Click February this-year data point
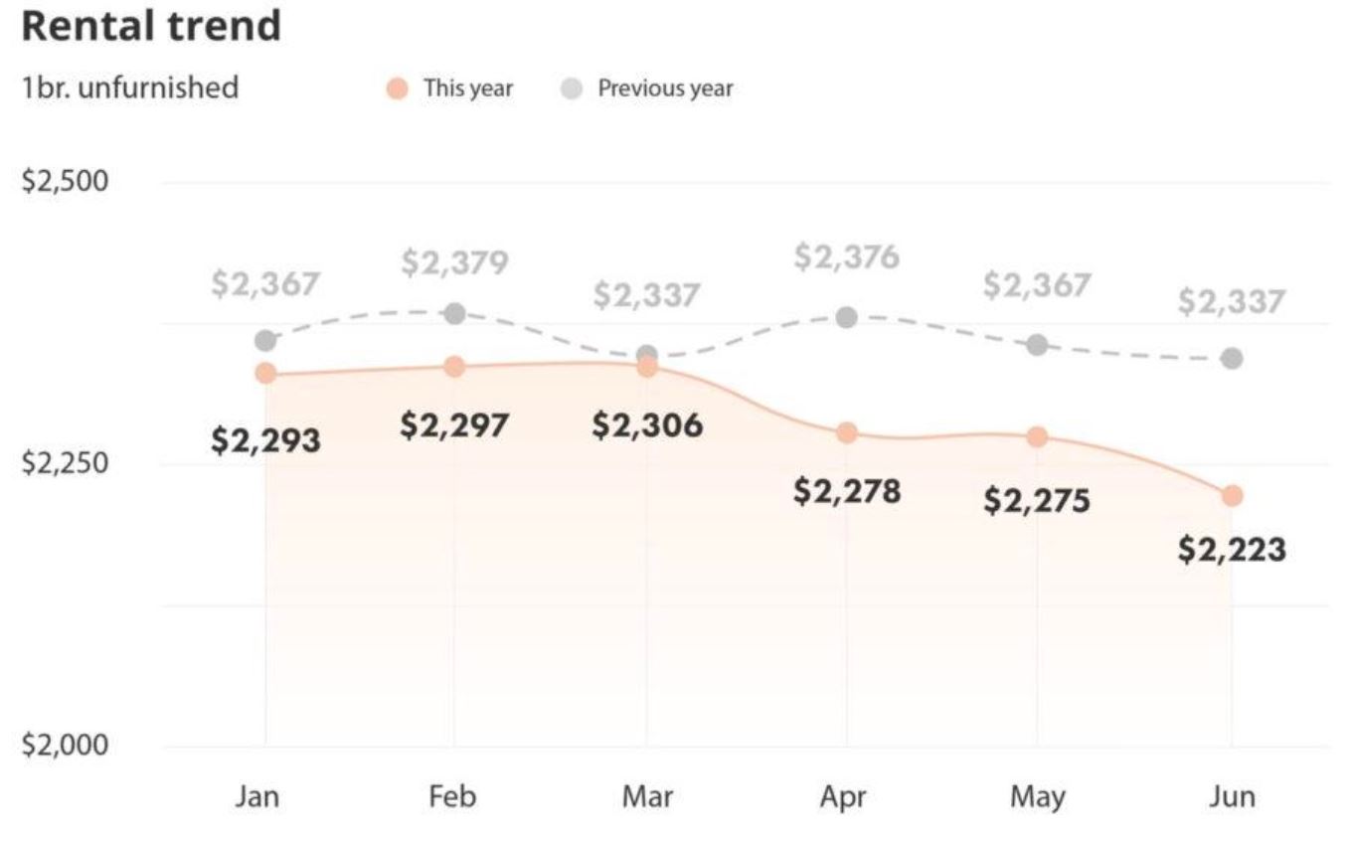This screenshot has height=845, width=1351. tap(454, 367)
